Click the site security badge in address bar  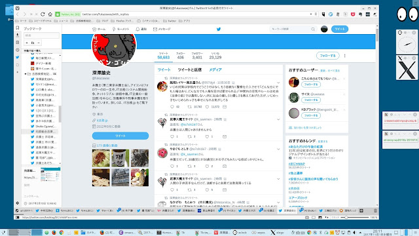pyautogui.click(x=68, y=14)
